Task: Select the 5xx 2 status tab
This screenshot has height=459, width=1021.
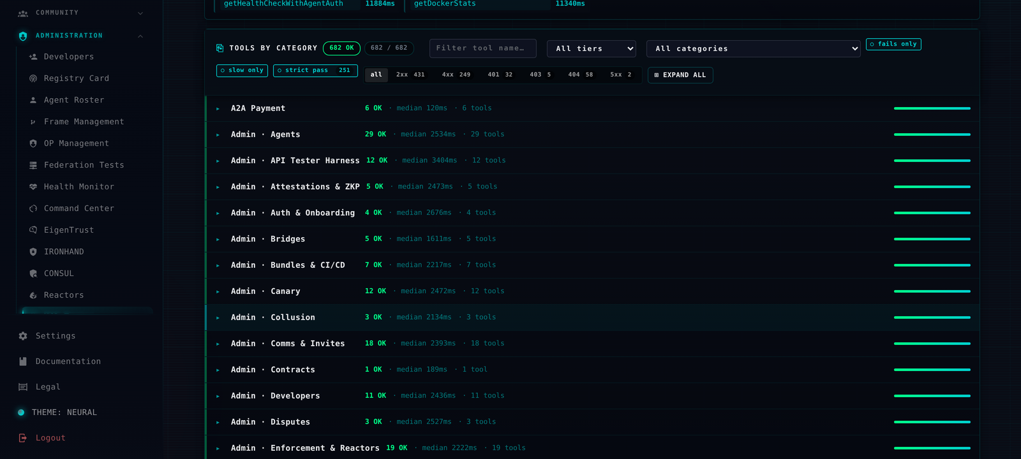Action: [x=621, y=75]
